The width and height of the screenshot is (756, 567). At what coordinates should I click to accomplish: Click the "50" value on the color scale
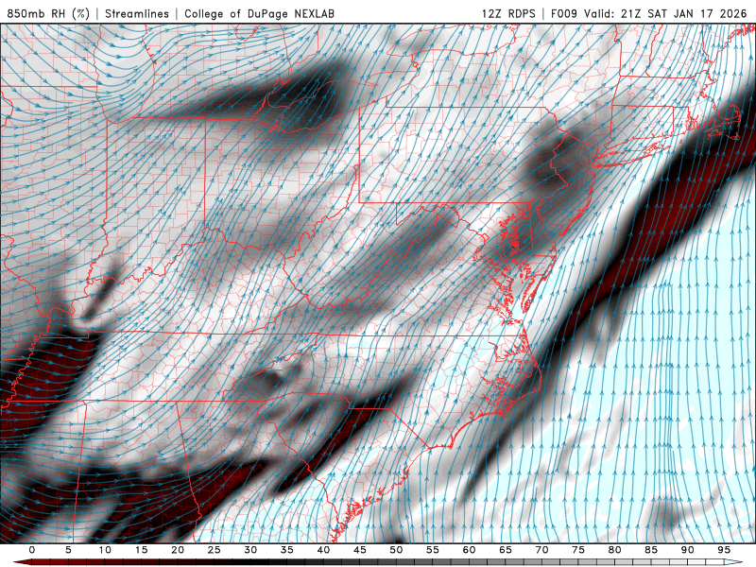396,550
